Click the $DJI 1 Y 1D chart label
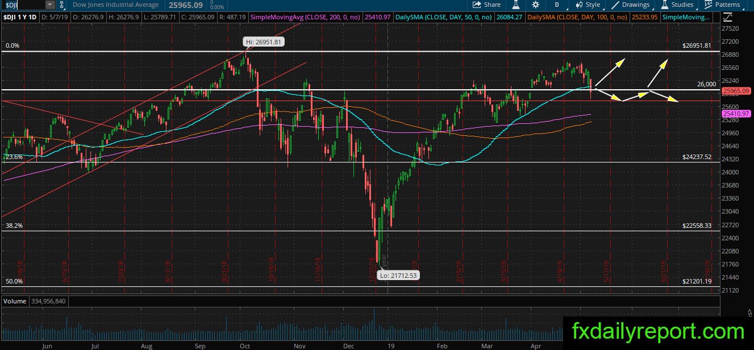 [21, 17]
